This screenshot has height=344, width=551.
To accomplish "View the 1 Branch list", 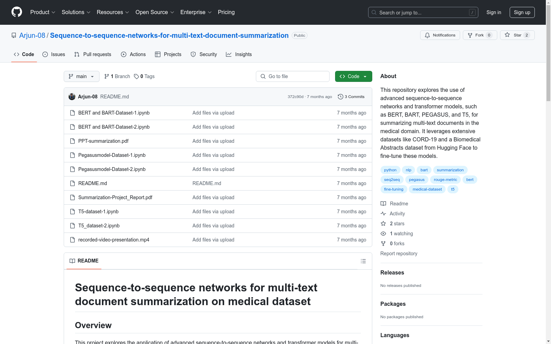I will coord(117,76).
